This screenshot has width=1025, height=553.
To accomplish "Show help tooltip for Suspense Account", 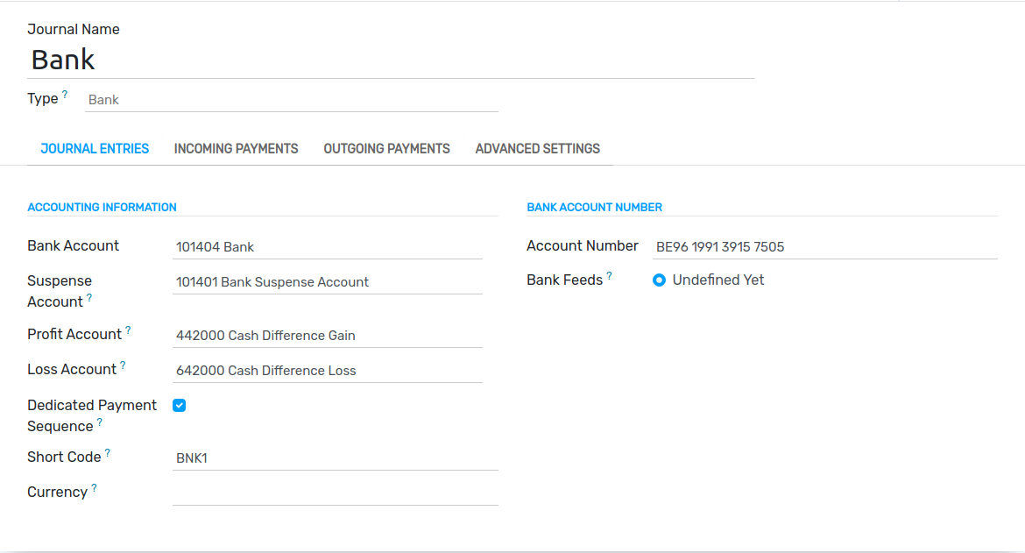I will click(x=89, y=297).
